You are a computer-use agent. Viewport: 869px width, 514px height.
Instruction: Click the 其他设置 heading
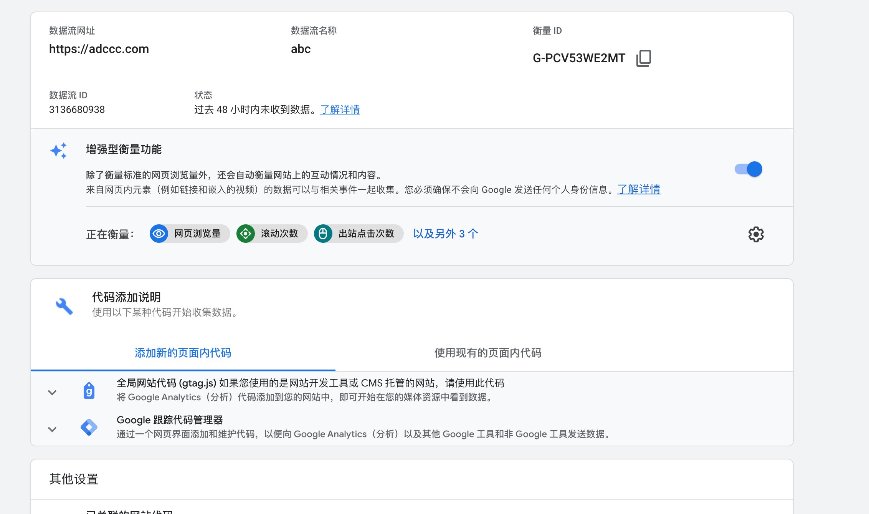click(x=74, y=479)
